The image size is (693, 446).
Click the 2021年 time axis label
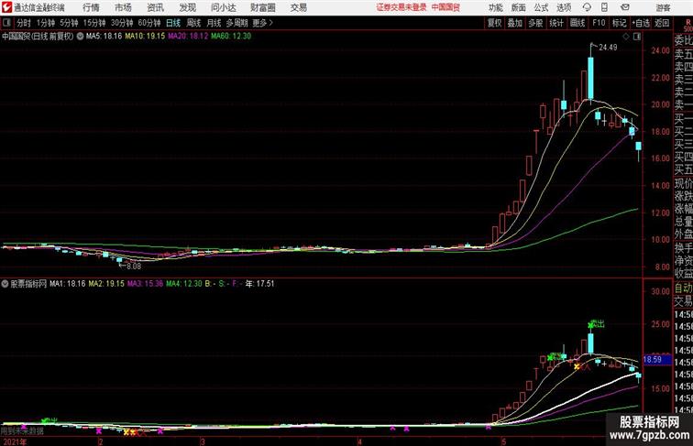click(x=13, y=441)
